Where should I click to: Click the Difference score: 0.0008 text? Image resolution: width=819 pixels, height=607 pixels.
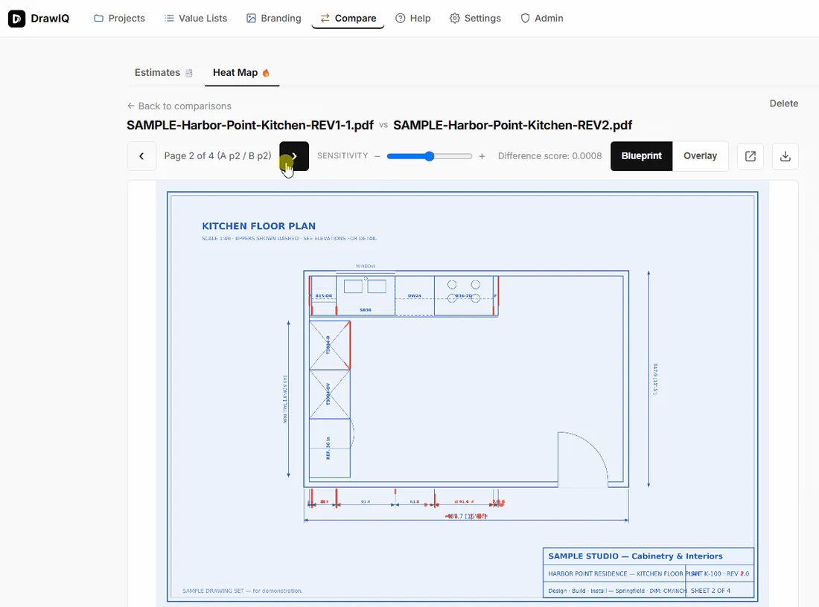(549, 156)
